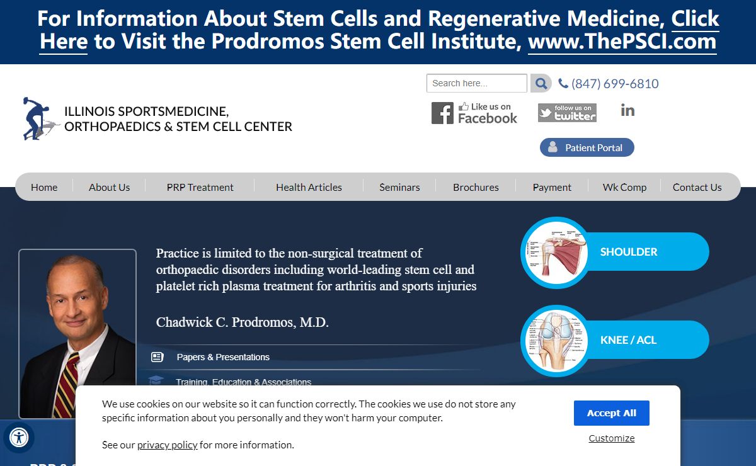Open the LinkedIn icon
The height and width of the screenshot is (466, 756).
(627, 110)
